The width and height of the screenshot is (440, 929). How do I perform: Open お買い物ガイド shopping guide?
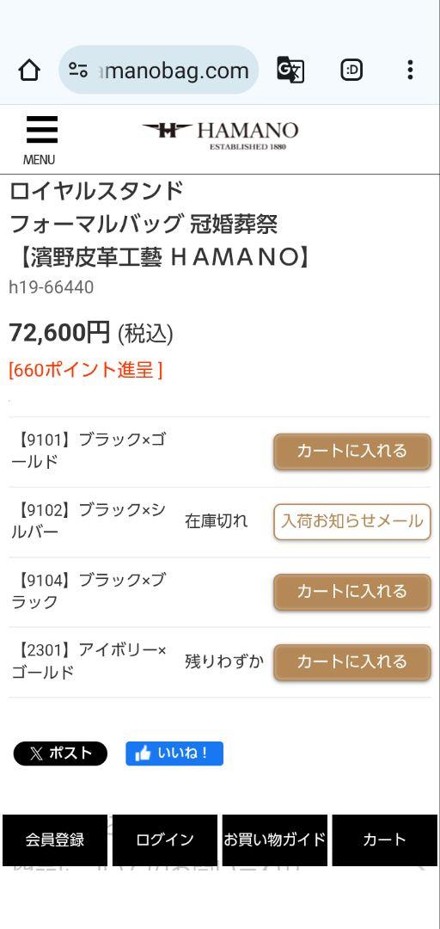point(275,840)
